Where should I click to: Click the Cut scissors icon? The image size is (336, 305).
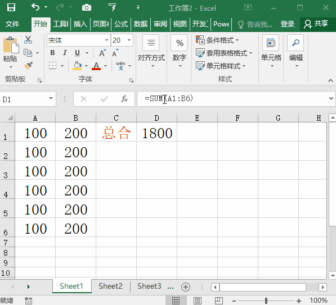tap(28, 40)
